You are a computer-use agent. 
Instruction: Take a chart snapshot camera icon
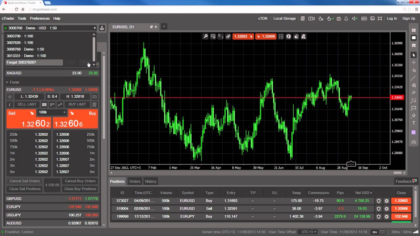tap(414, 142)
